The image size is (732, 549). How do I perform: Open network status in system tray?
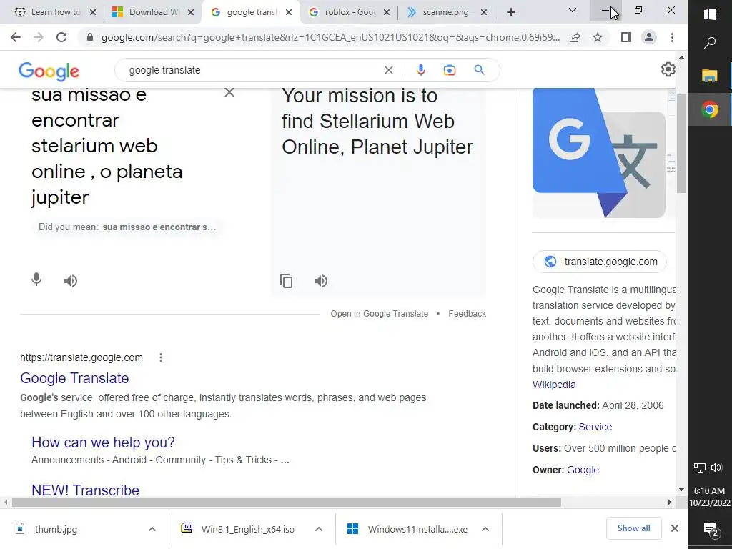click(699, 468)
